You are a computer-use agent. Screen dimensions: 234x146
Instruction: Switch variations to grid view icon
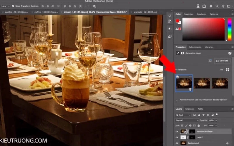227,70
